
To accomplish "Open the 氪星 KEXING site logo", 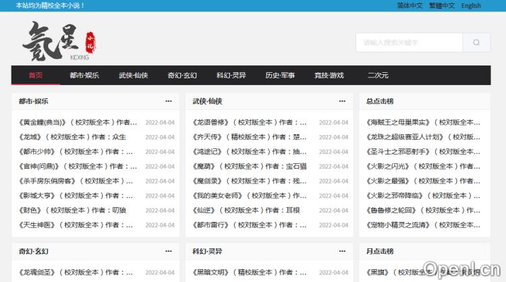I will (x=59, y=42).
